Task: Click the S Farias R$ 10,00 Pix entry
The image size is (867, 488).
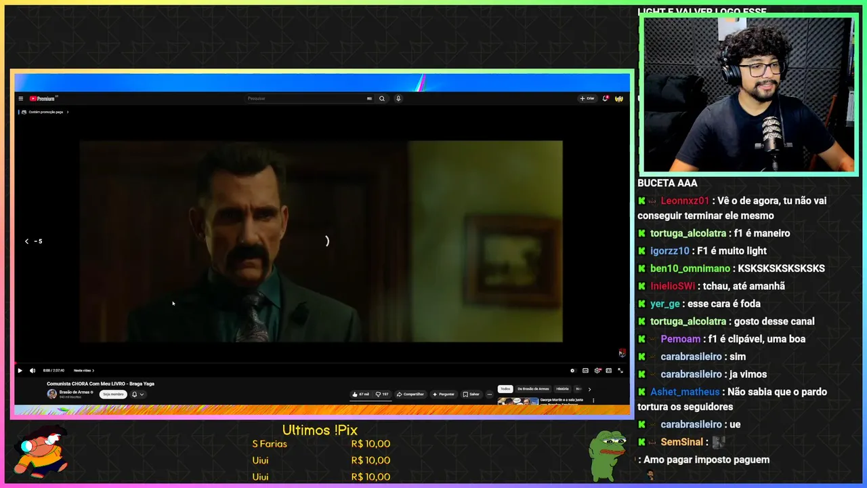Action: 321,444
